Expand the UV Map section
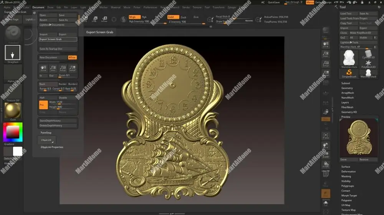Screen dimensions: 384x215 click(x=346, y=205)
